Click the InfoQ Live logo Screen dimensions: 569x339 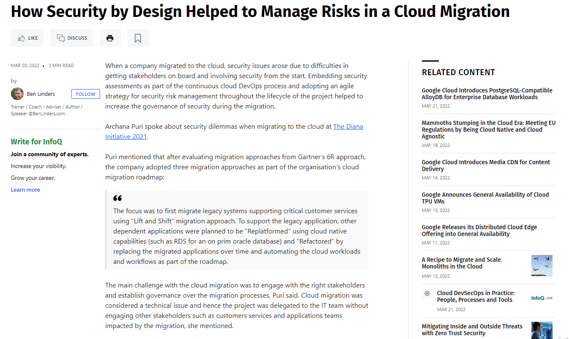pyautogui.click(x=542, y=298)
